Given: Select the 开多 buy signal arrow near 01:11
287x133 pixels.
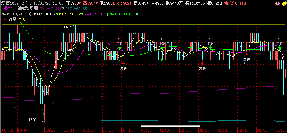Looking at the screenshot, I should click(x=71, y=45).
